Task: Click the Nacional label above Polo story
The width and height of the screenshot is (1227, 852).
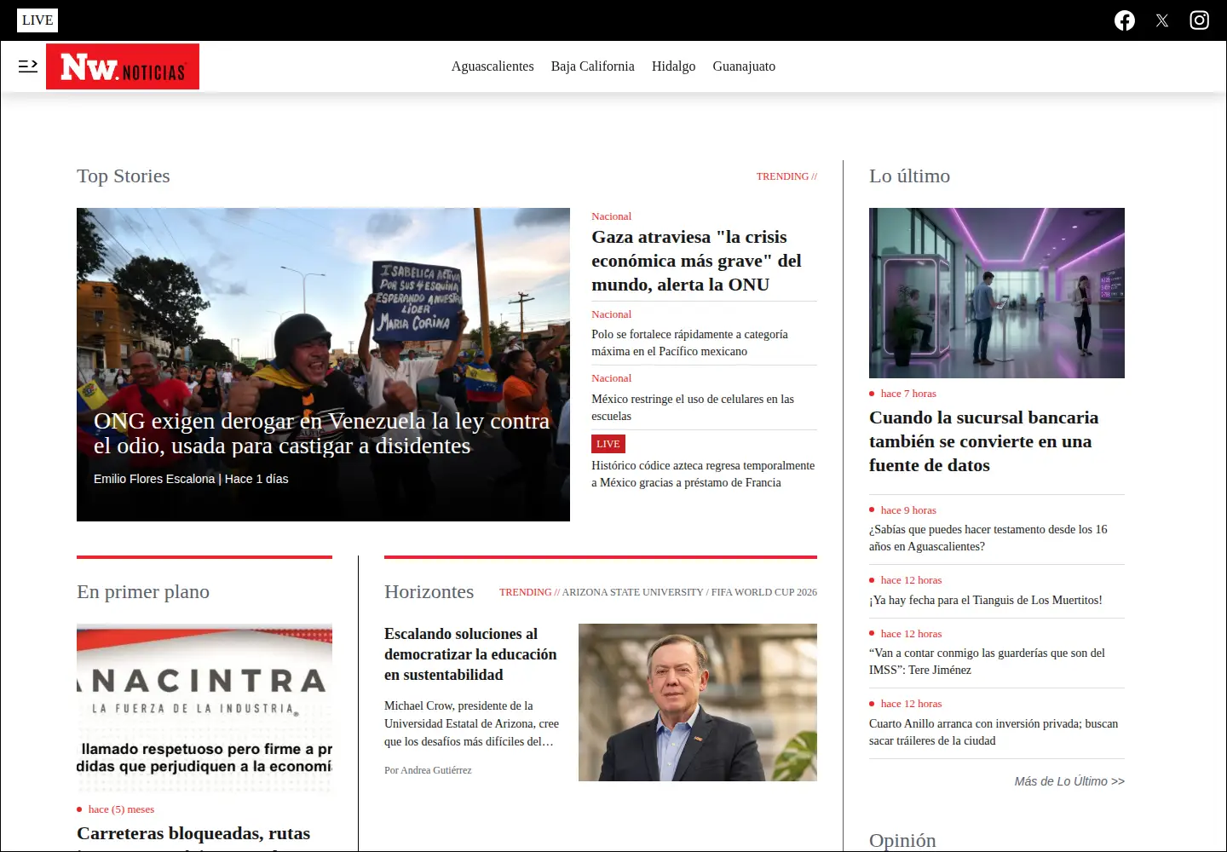Action: point(612,314)
